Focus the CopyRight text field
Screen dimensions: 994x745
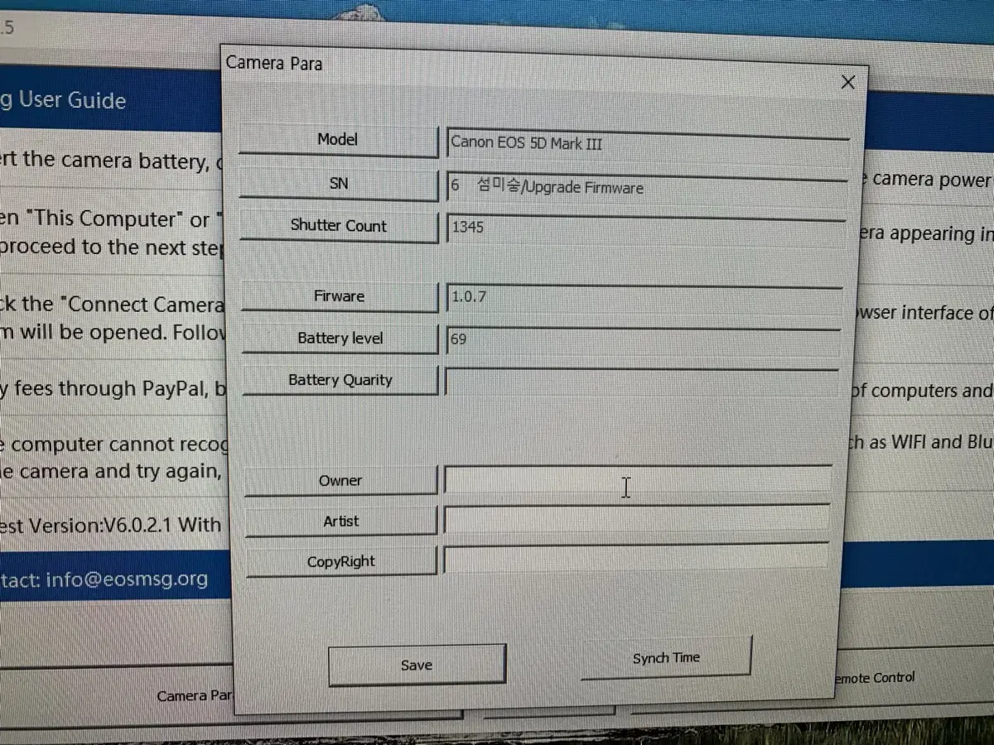coord(638,559)
